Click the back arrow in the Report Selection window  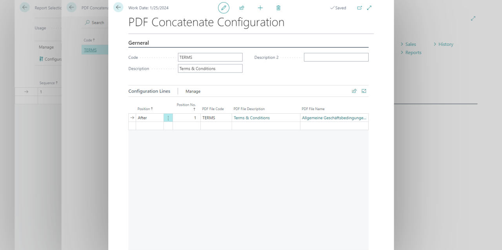[25, 7]
